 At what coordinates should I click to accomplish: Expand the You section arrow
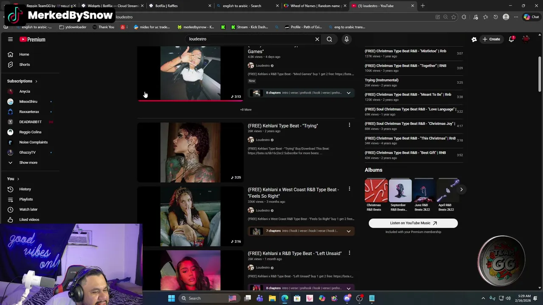(x=18, y=179)
